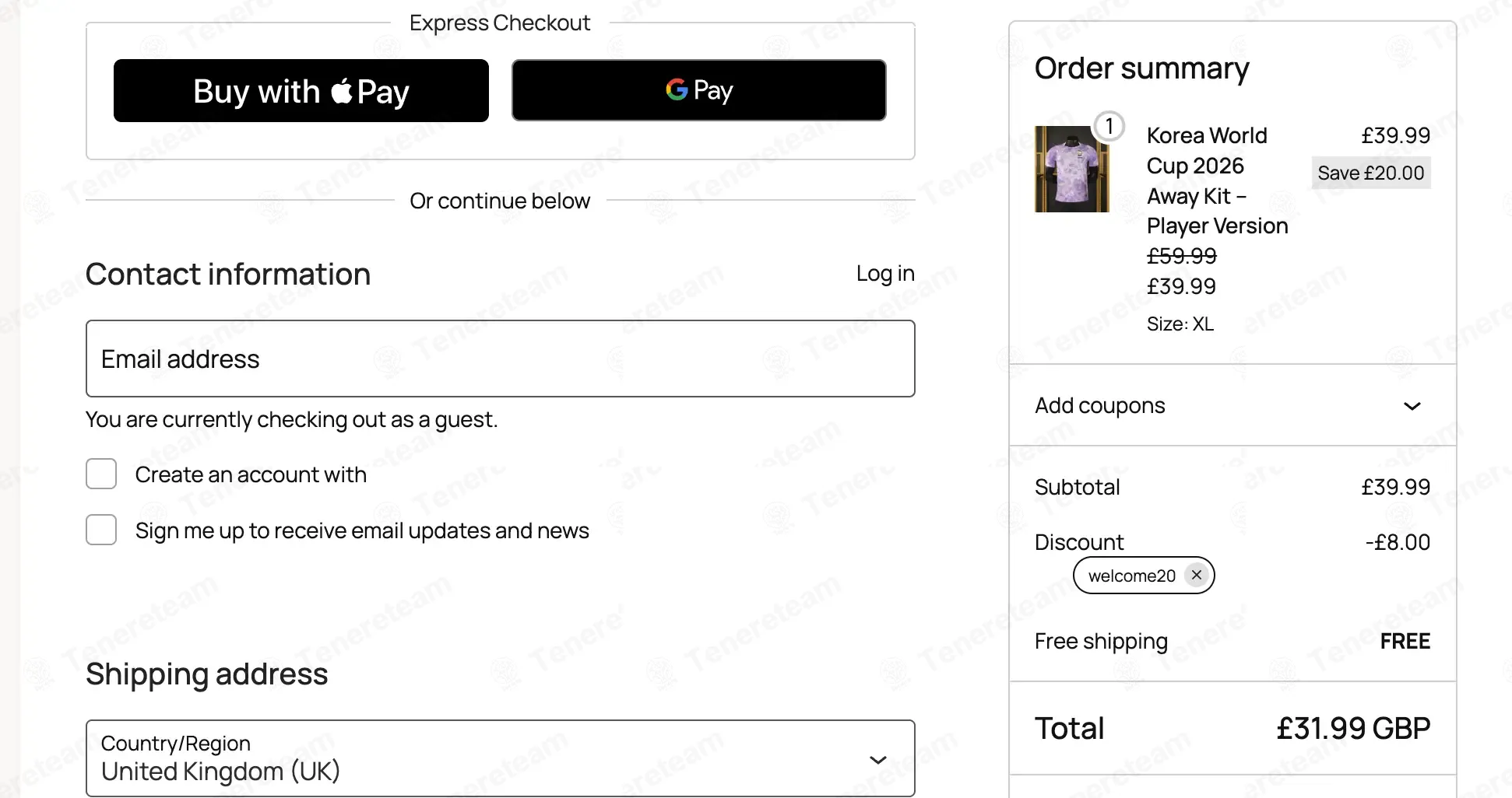This screenshot has height=798, width=1512.
Task: Click the Korea kit product thumbnail
Action: pos(1071,169)
